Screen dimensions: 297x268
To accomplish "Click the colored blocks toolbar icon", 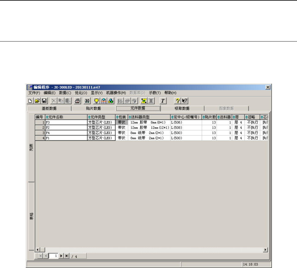I will click(x=111, y=101).
